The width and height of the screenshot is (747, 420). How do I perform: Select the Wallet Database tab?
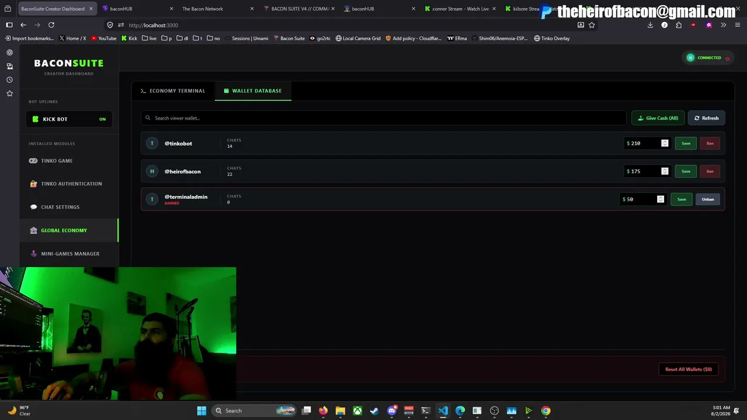(x=253, y=91)
